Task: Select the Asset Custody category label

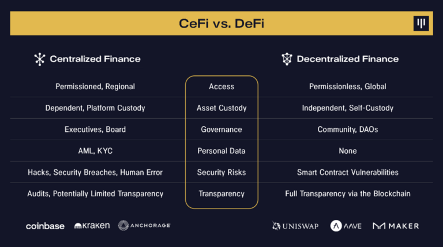Action: coord(221,108)
